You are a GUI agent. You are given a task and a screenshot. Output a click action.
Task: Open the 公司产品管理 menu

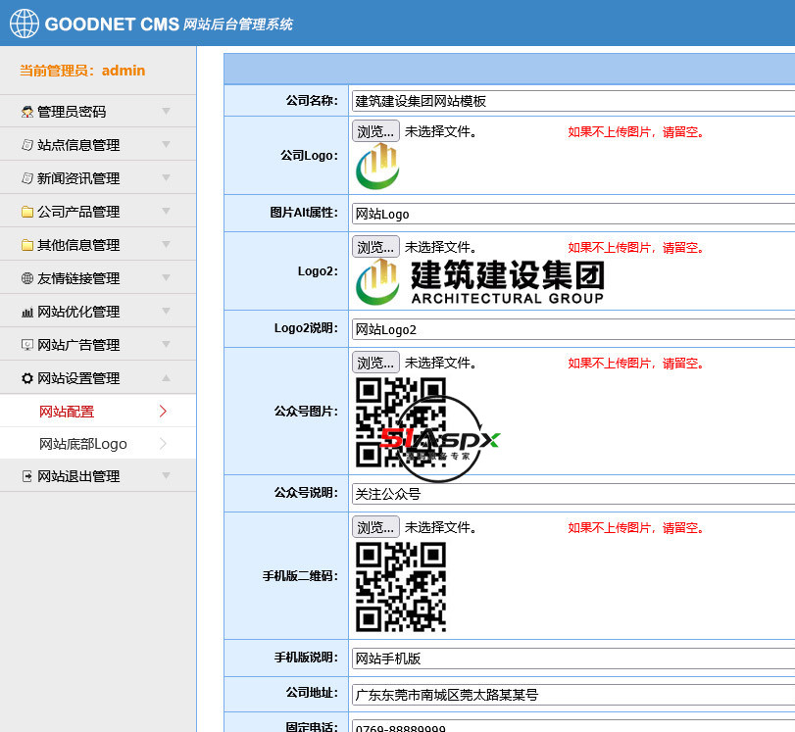point(98,212)
